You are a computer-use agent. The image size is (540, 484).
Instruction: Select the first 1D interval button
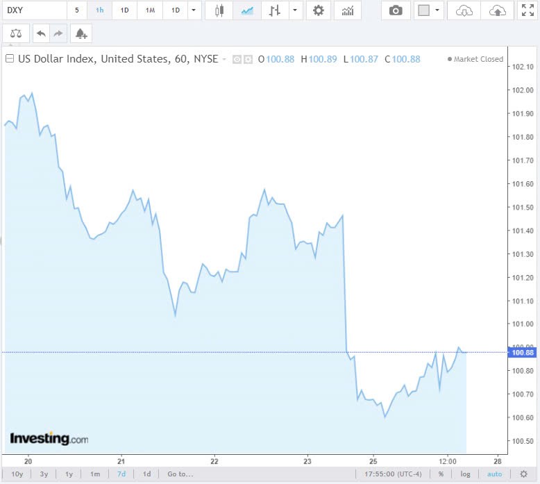124,10
